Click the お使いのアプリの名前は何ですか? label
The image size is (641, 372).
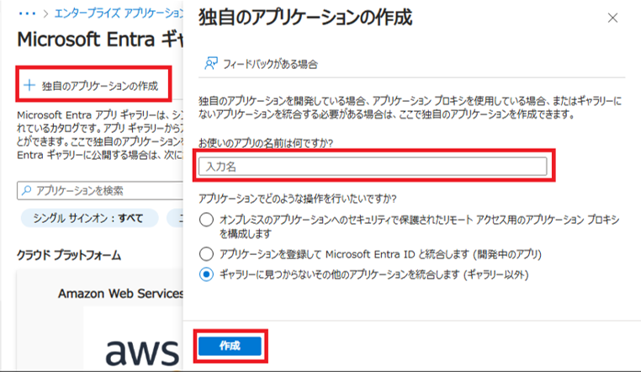266,143
